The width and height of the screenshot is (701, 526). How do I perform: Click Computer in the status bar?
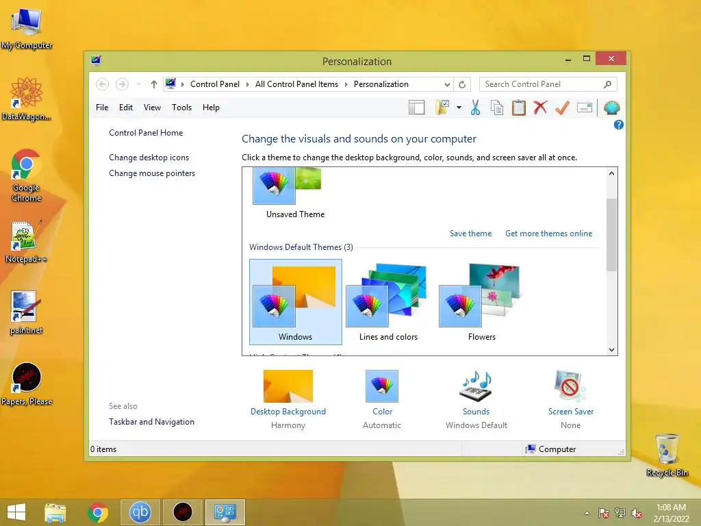[551, 449]
